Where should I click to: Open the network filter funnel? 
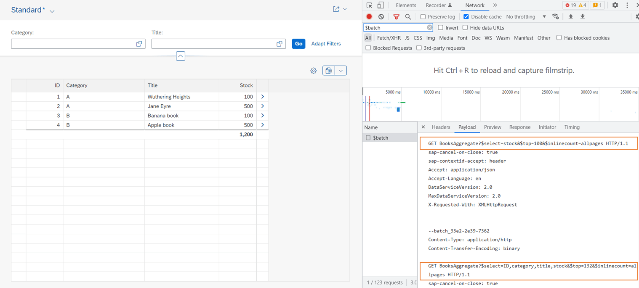coord(396,16)
